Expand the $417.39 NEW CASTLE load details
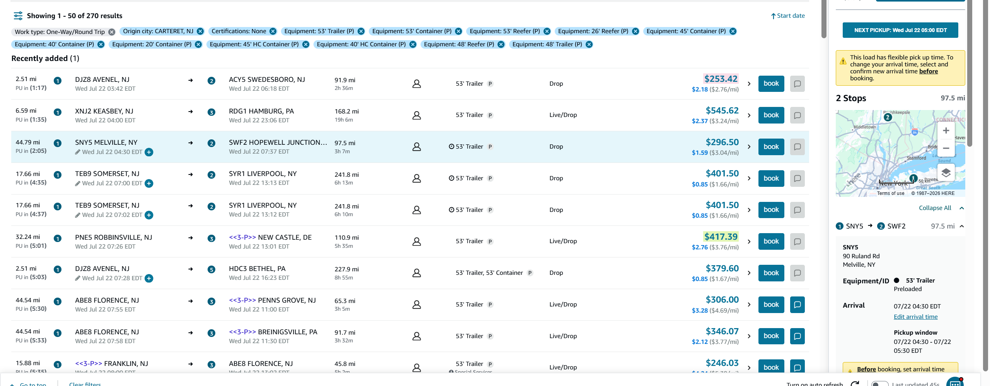This screenshot has height=386, width=990. pyautogui.click(x=749, y=242)
